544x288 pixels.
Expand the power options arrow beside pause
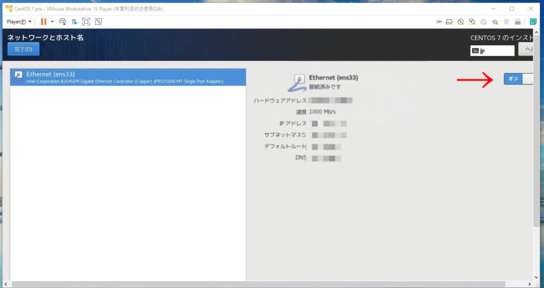coord(52,21)
